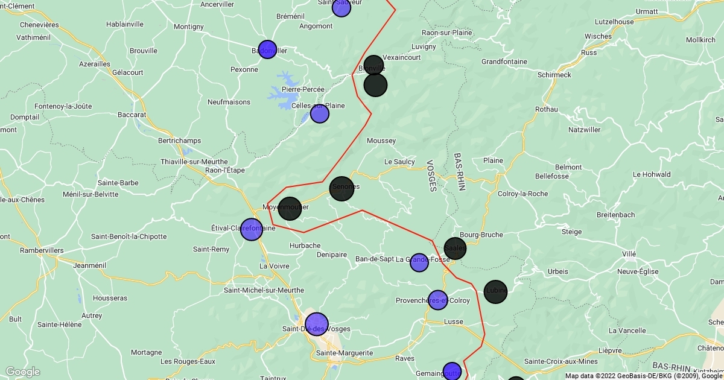Screen dimensions: 724x380
Task: Click the purple marker on Gemaingoutte
Action: [x=452, y=371]
